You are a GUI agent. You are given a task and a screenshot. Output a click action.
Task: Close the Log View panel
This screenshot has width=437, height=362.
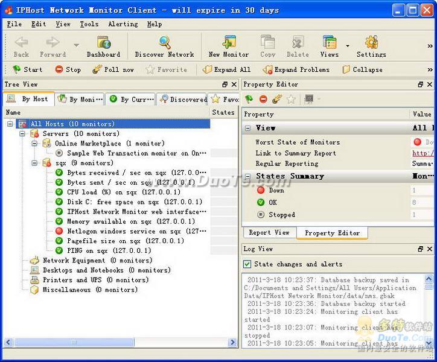[x=430, y=249]
